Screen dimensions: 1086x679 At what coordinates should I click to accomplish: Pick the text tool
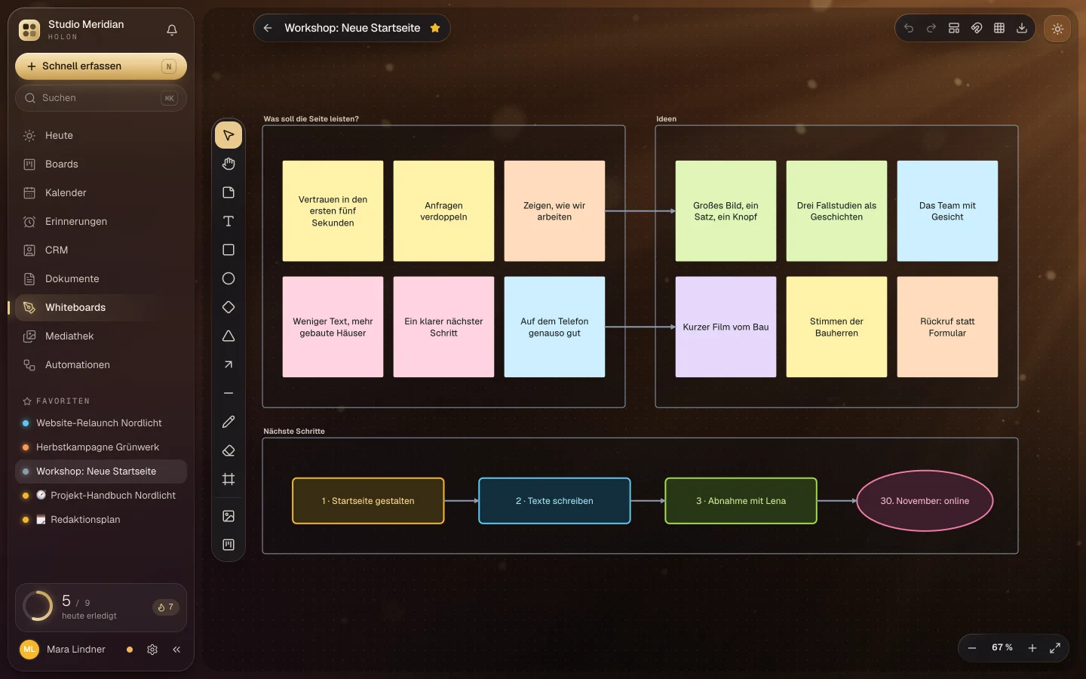pos(229,222)
